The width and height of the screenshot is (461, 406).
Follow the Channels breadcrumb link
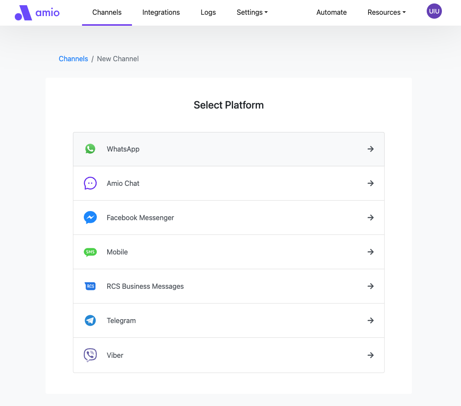(73, 59)
